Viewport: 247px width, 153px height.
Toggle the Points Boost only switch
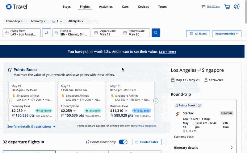[x=123, y=142]
